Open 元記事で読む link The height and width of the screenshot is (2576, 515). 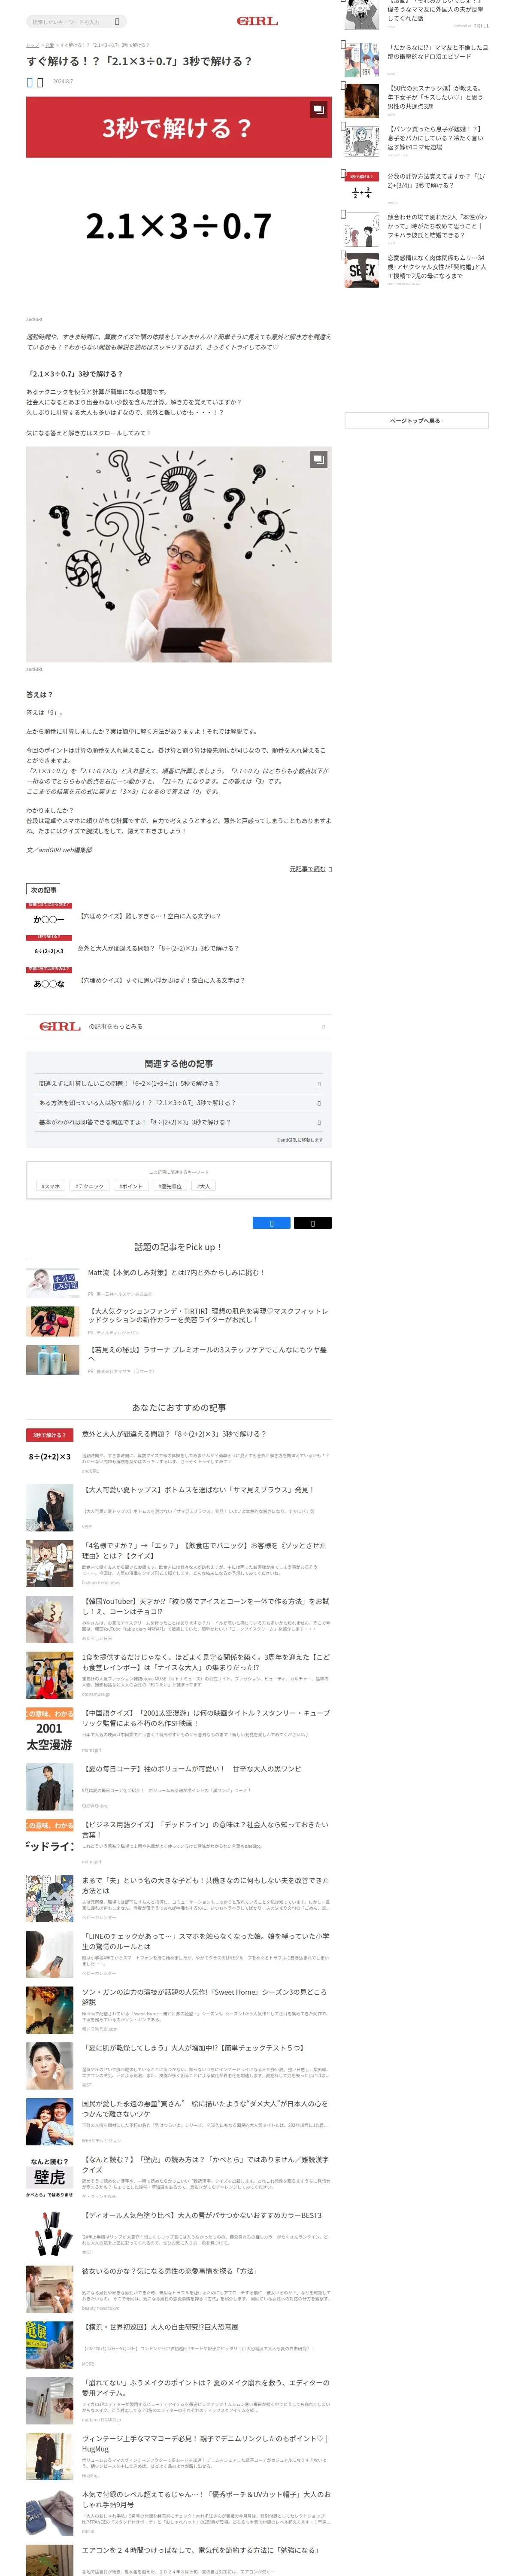point(308,869)
